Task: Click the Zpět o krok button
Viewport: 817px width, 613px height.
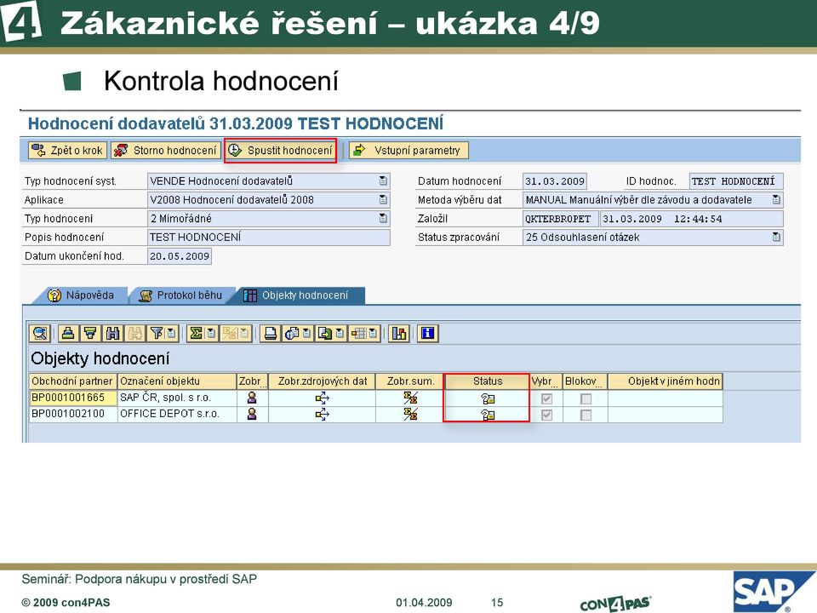Action: click(67, 151)
